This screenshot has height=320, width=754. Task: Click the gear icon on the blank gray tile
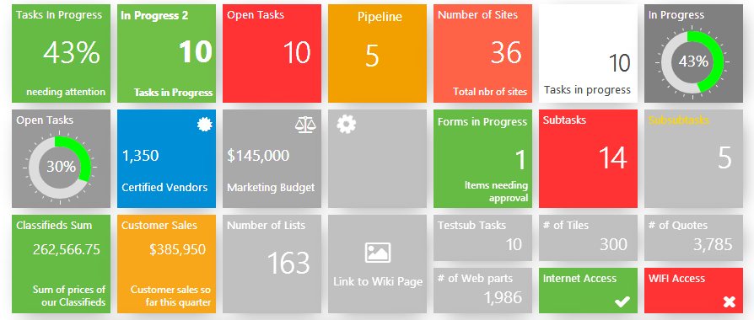[347, 125]
